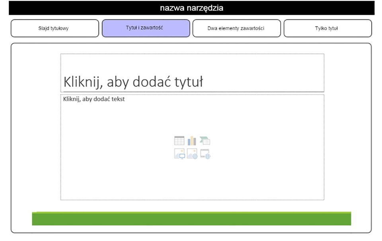Click the insert SmartArt graphic icon
This screenshot has width=382, height=241.
(205, 141)
